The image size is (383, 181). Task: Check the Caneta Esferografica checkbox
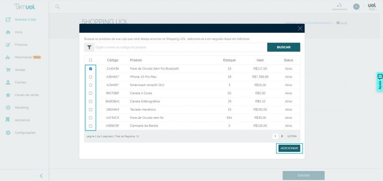pos(91,102)
